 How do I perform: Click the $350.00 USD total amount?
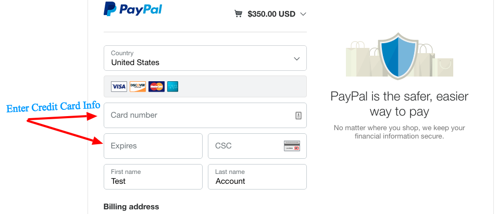pos(271,14)
